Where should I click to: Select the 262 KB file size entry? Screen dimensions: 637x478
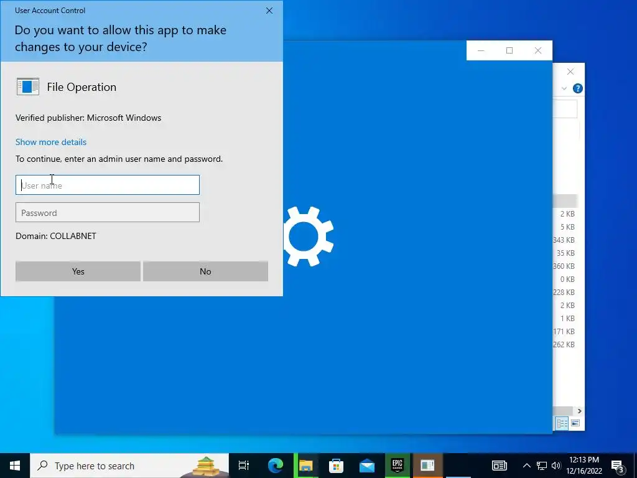pyautogui.click(x=564, y=344)
